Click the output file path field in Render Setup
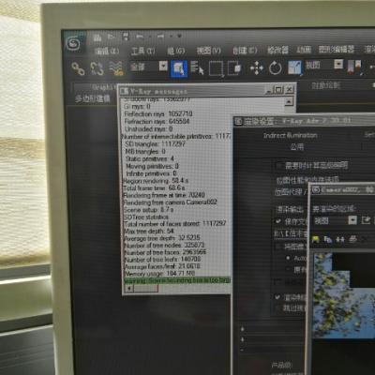 coord(291,233)
